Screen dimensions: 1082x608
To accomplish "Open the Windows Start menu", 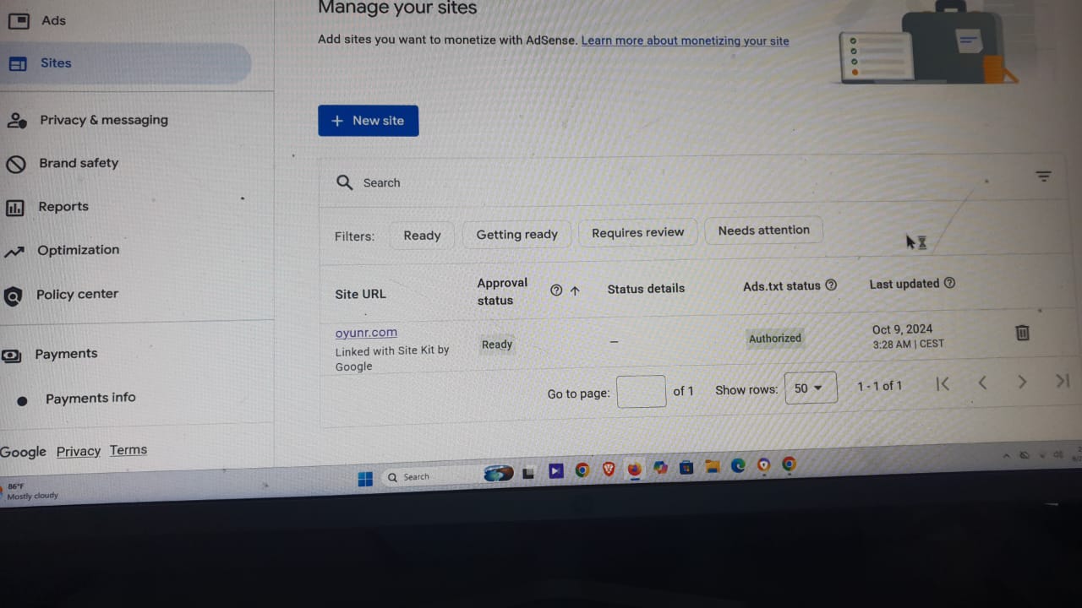I will tap(365, 479).
